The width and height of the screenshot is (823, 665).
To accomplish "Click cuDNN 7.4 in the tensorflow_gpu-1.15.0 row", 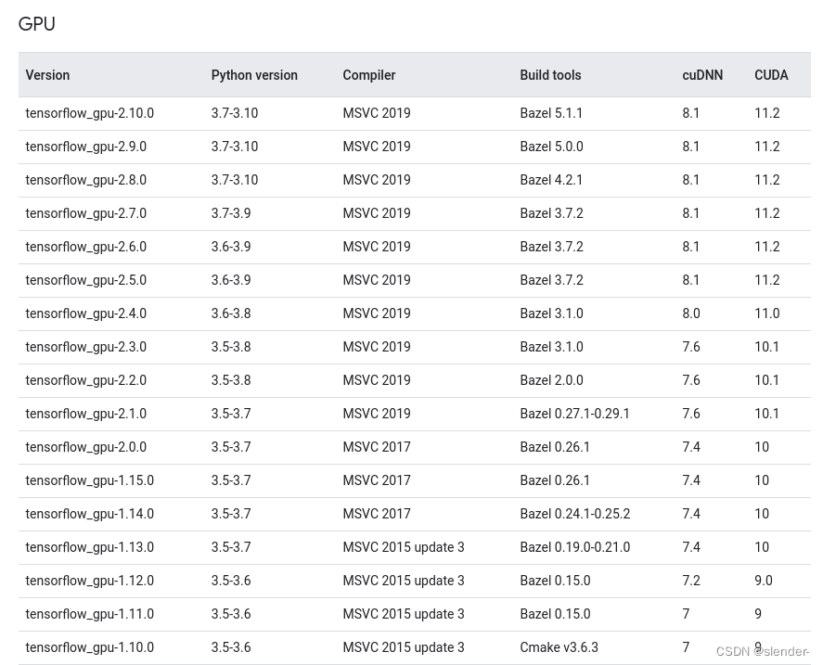I will (690, 480).
